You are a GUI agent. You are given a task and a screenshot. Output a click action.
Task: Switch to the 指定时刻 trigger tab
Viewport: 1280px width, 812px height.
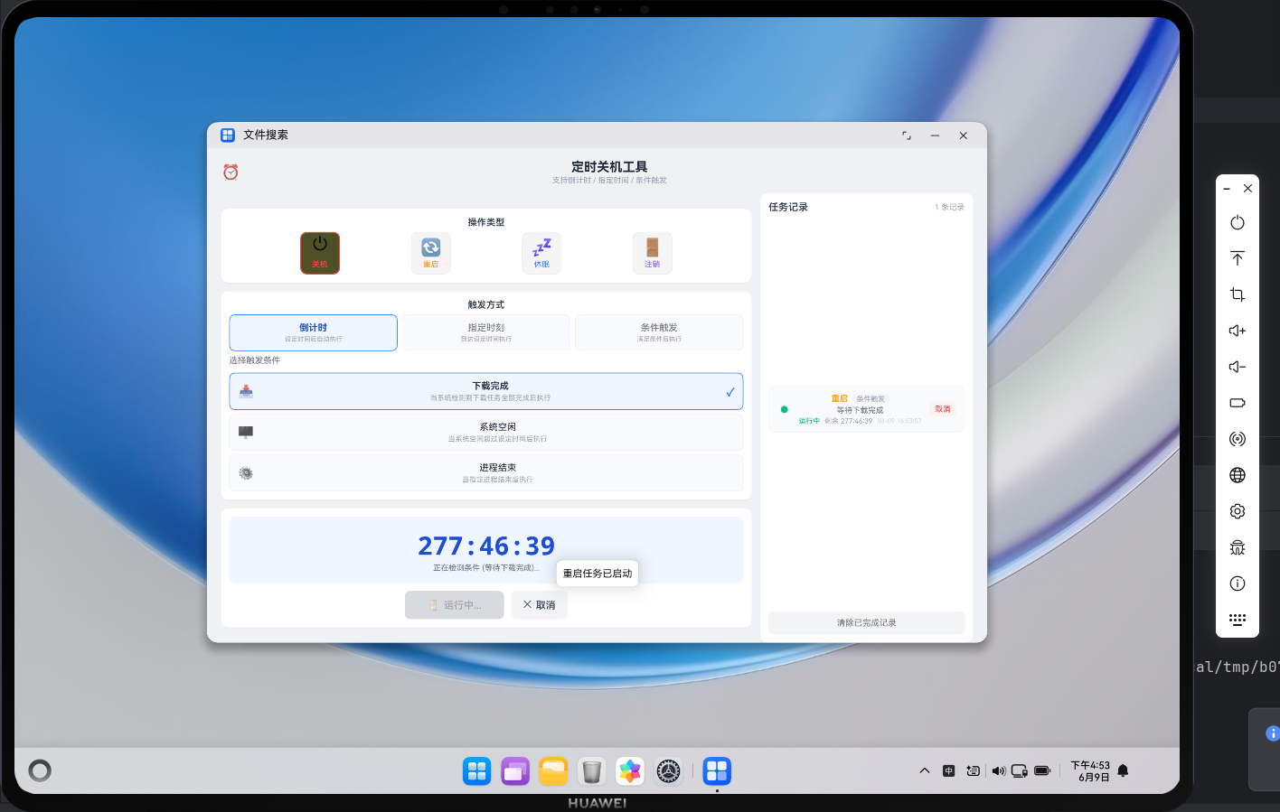click(x=486, y=332)
